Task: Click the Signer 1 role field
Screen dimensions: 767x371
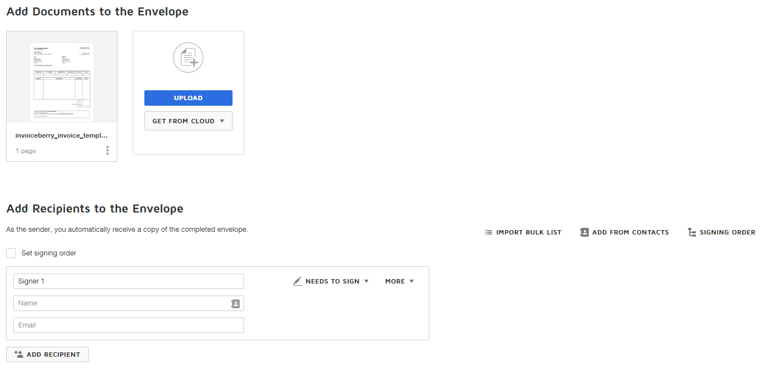Action: pyautogui.click(x=128, y=281)
